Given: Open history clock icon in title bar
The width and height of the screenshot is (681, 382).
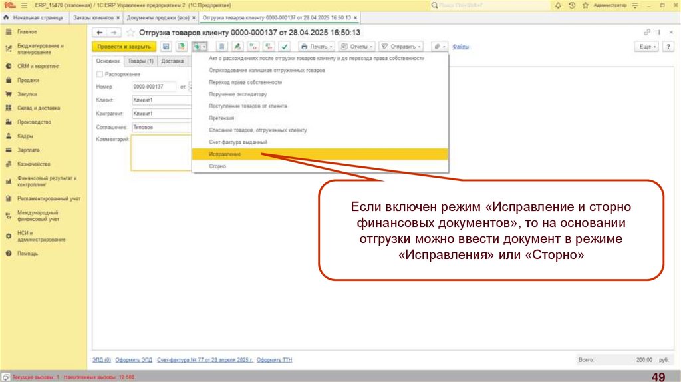Looking at the screenshot, I should [x=572, y=5].
